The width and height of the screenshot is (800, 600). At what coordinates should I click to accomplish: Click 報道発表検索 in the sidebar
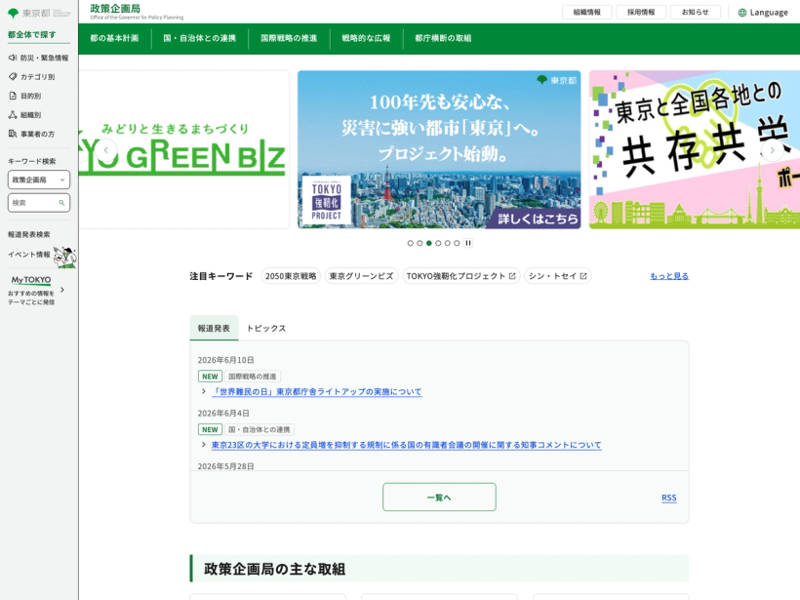[x=29, y=235]
